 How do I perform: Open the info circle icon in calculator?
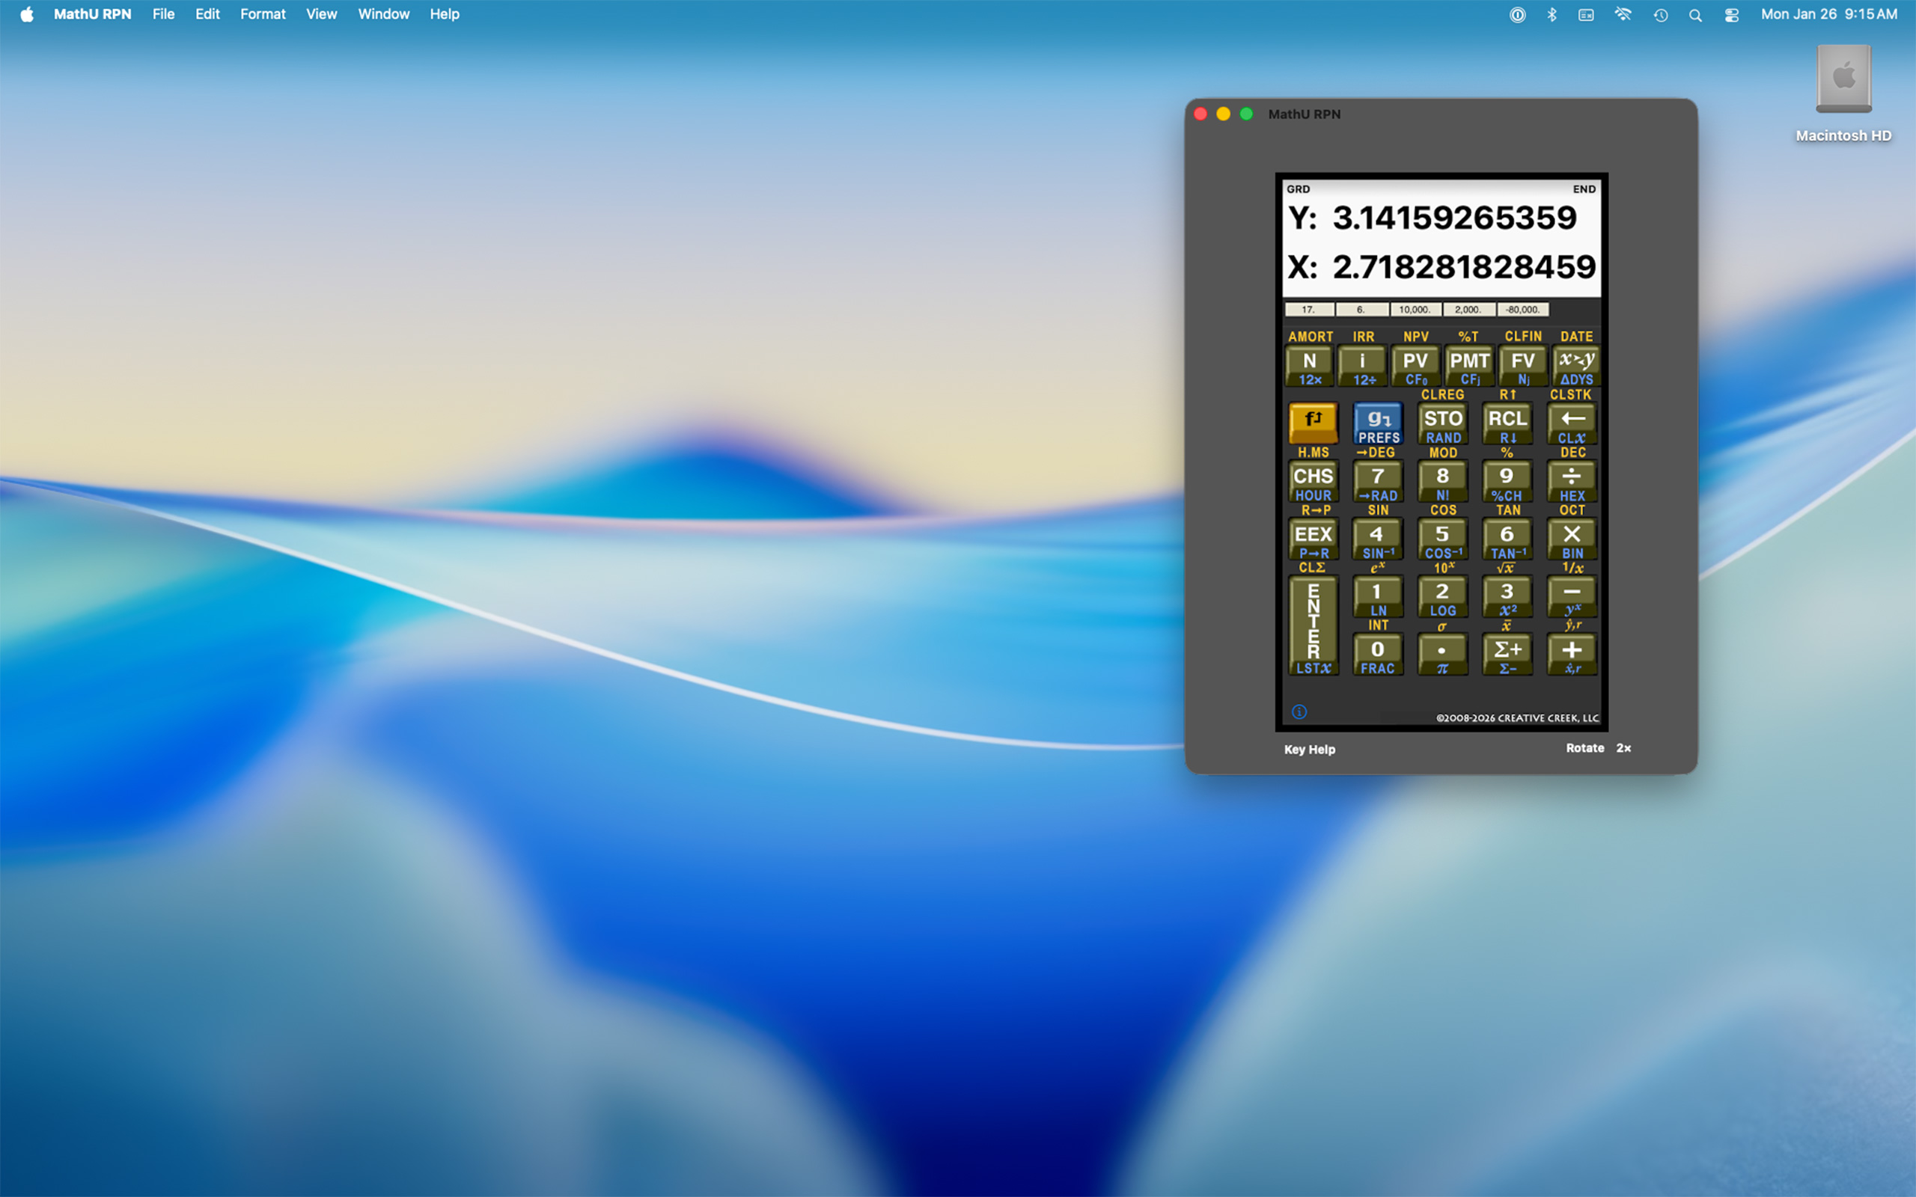1299,711
